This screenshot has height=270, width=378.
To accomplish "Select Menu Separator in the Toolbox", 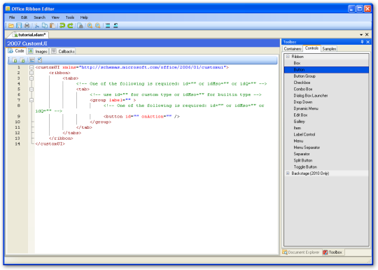I will point(326,148).
